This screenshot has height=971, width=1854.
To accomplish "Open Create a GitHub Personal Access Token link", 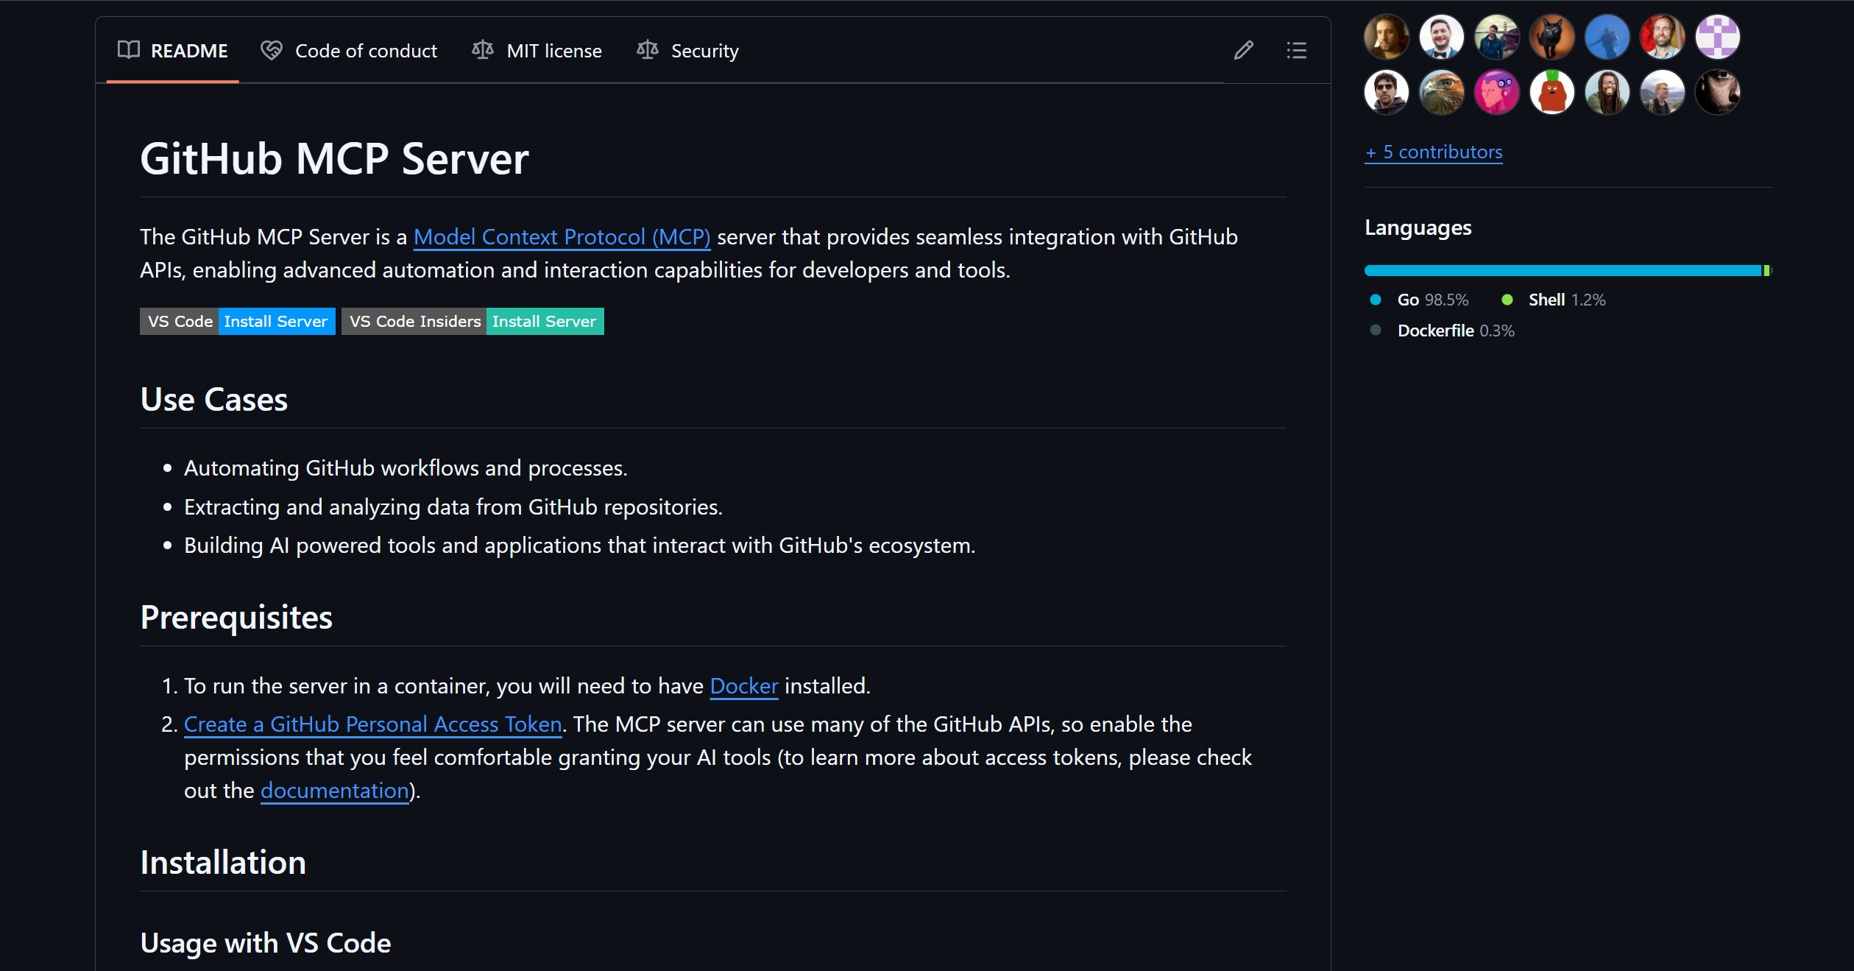I will 372,724.
